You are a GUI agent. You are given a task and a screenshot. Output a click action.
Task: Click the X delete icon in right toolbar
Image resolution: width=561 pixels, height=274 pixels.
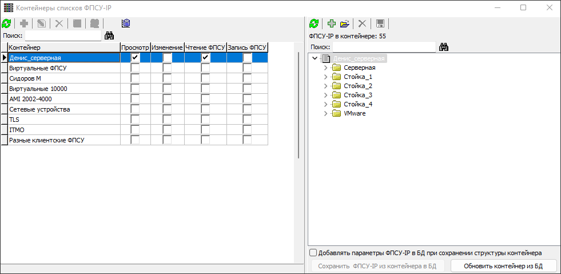click(362, 23)
